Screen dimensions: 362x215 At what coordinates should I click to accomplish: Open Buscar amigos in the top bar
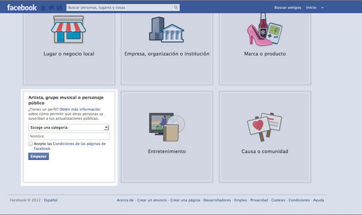pyautogui.click(x=287, y=7)
